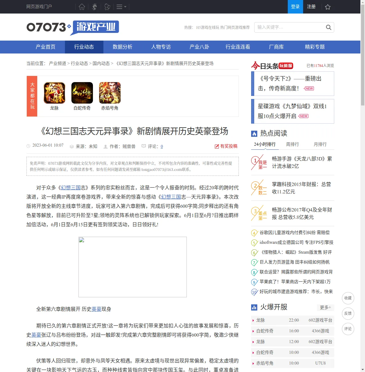Click the search magnifier icon

[x=328, y=27]
